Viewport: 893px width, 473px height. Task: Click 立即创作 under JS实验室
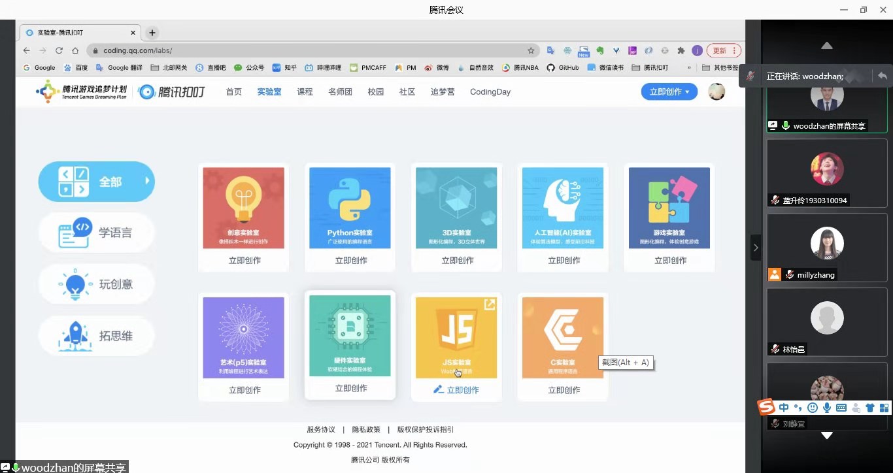(x=456, y=390)
